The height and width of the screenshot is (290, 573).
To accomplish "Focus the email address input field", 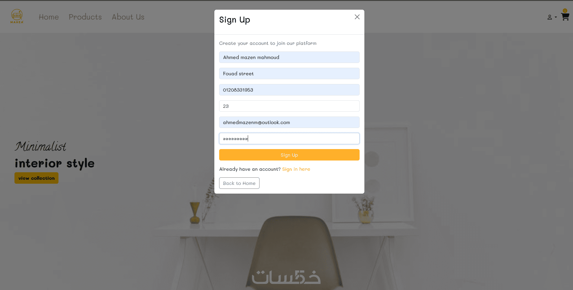I will tap(289, 122).
